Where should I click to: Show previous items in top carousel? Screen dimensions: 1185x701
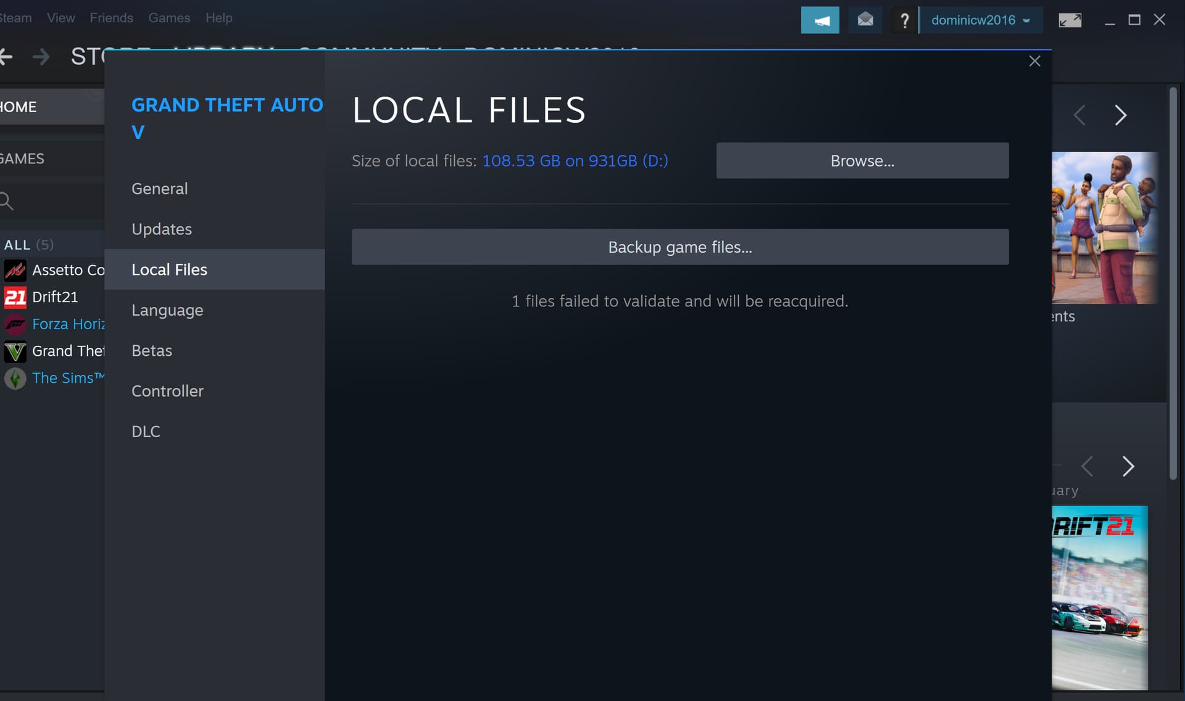(x=1079, y=115)
